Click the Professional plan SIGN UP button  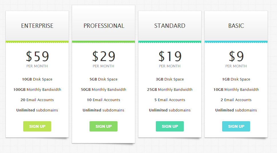(x=103, y=126)
